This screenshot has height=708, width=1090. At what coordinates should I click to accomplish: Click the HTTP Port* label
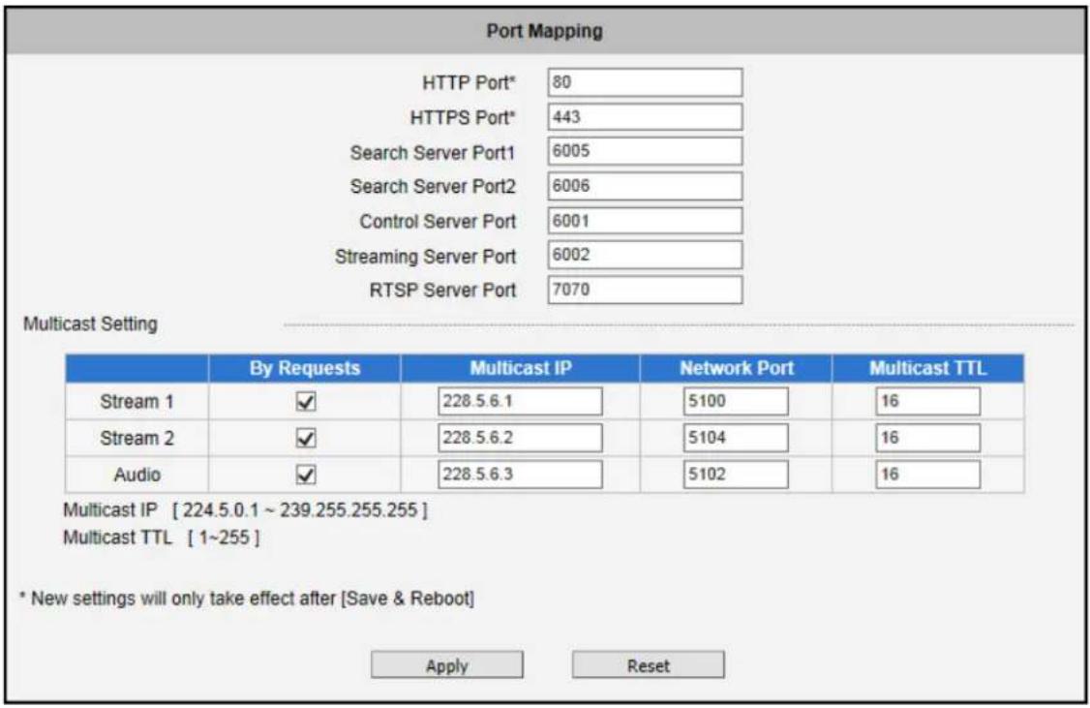[x=469, y=82]
